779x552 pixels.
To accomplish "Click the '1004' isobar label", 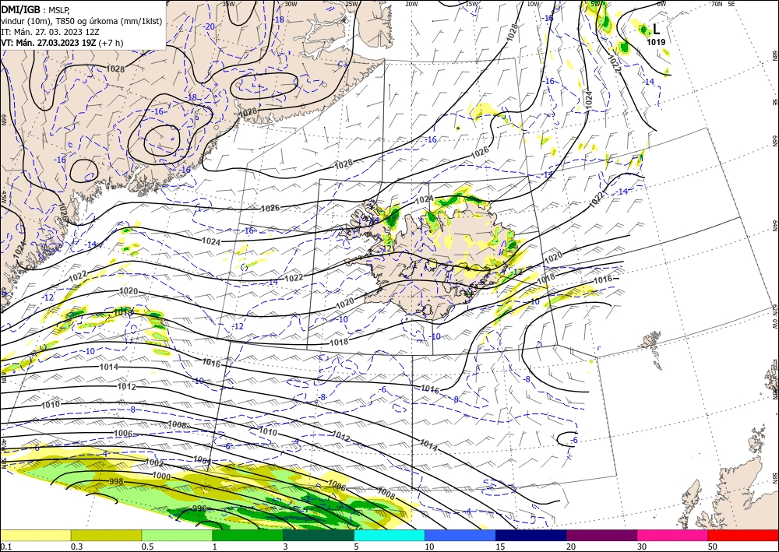I will (x=203, y=459).
